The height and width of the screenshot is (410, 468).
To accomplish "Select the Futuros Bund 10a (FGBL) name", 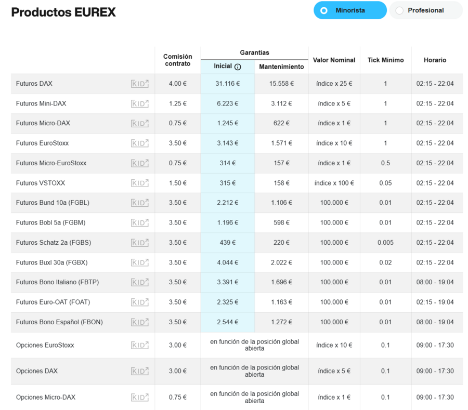I will (x=53, y=203).
